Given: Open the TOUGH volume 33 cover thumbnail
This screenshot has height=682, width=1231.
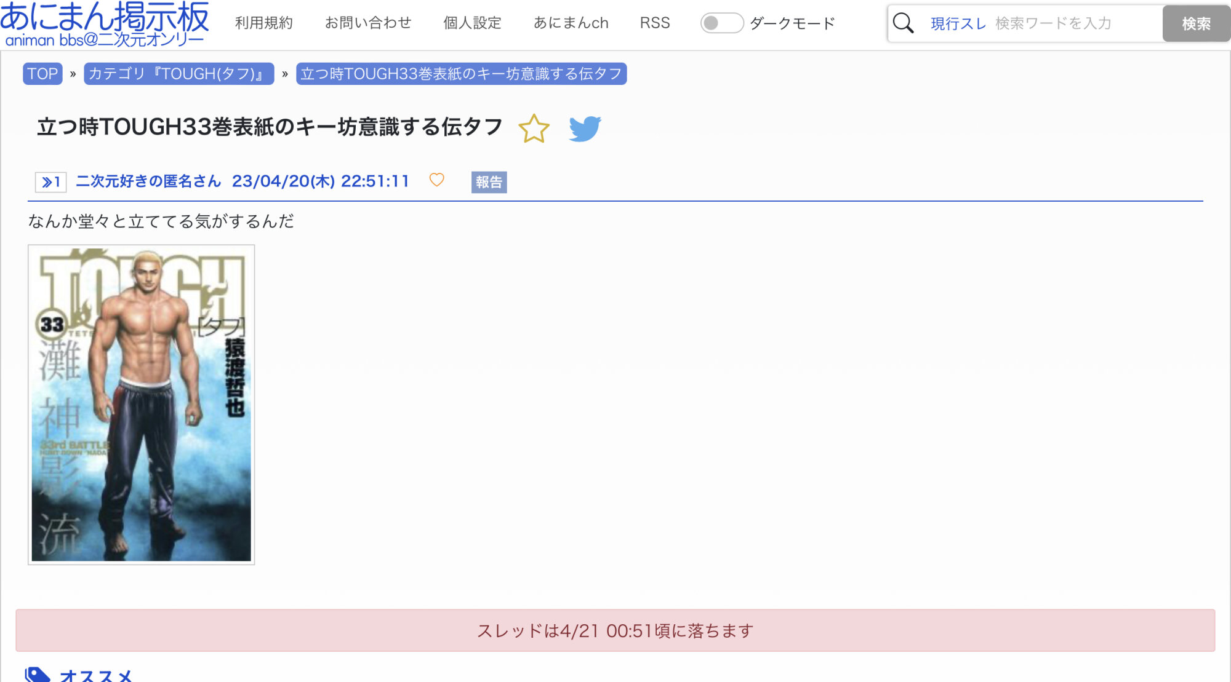Looking at the screenshot, I should point(141,405).
